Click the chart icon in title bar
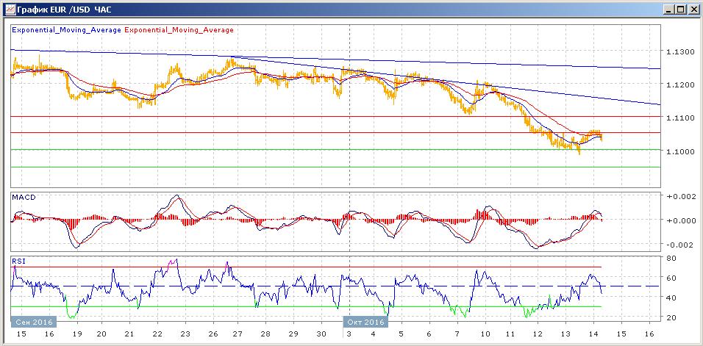Screen dimensions: 703x346 click(9, 9)
